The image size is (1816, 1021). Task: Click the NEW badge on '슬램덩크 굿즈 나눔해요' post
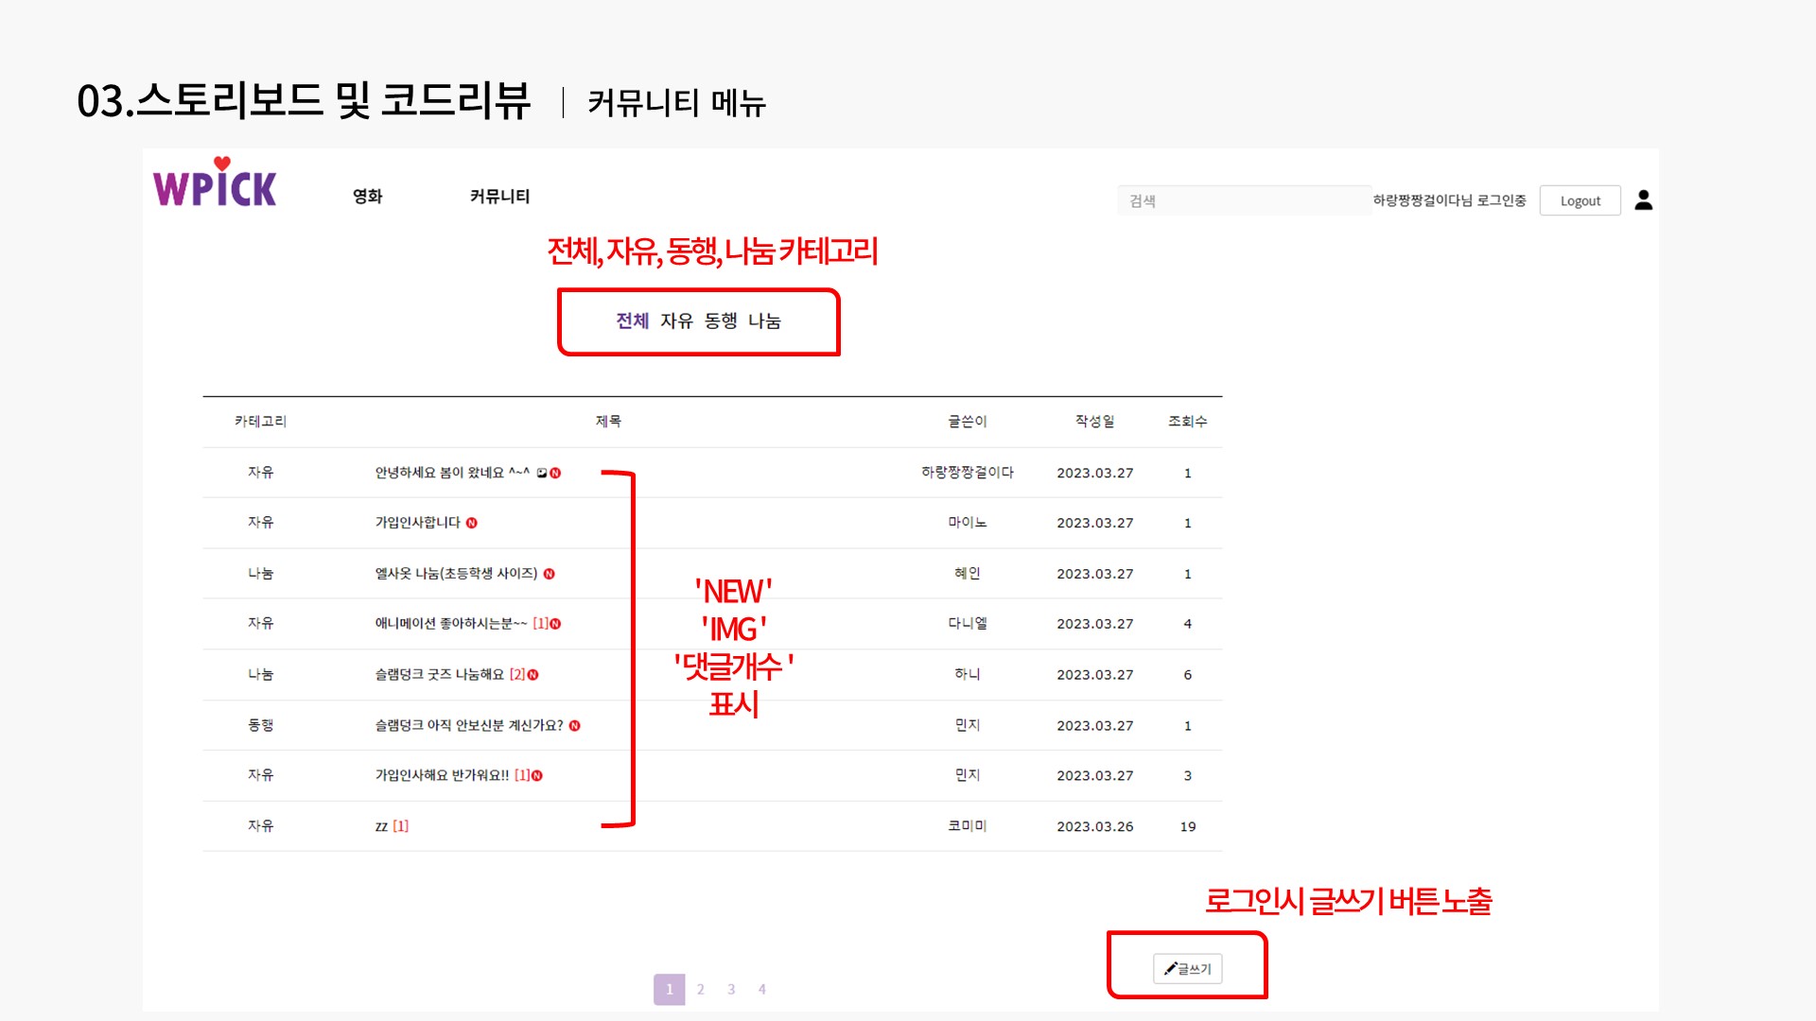click(534, 674)
